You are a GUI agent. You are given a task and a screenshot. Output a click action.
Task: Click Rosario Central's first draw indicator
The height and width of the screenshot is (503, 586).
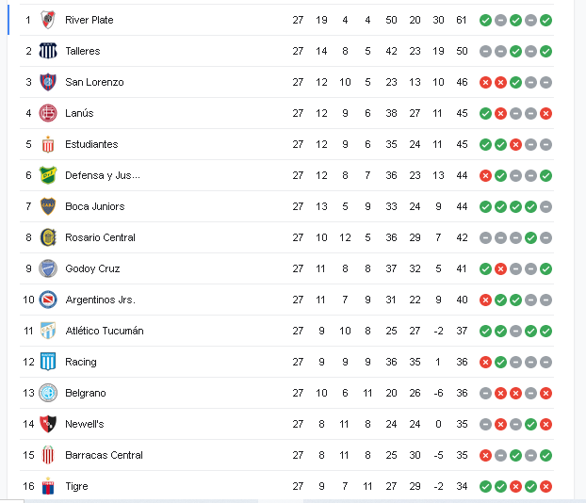coord(485,237)
